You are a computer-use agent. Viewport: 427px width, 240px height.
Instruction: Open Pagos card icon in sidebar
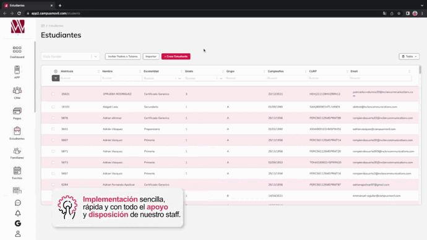(x=17, y=113)
